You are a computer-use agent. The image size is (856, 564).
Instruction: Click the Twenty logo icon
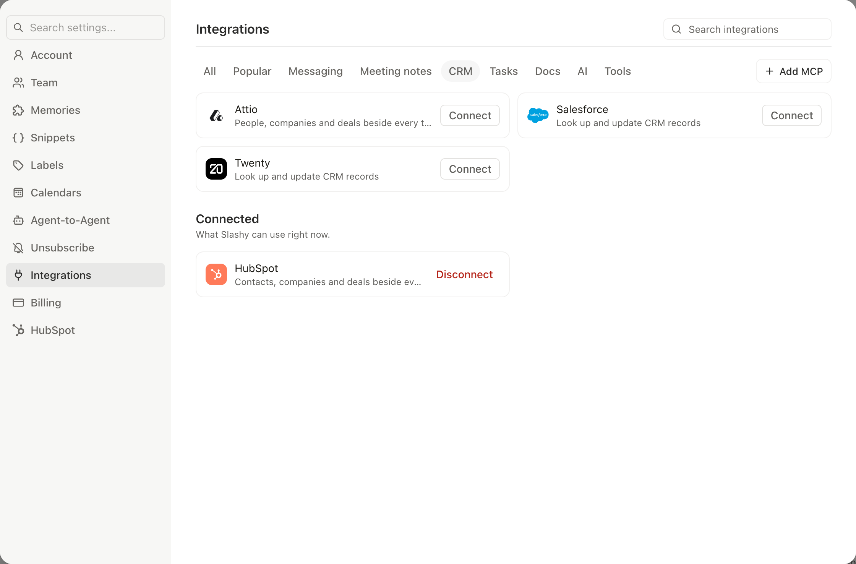click(216, 169)
